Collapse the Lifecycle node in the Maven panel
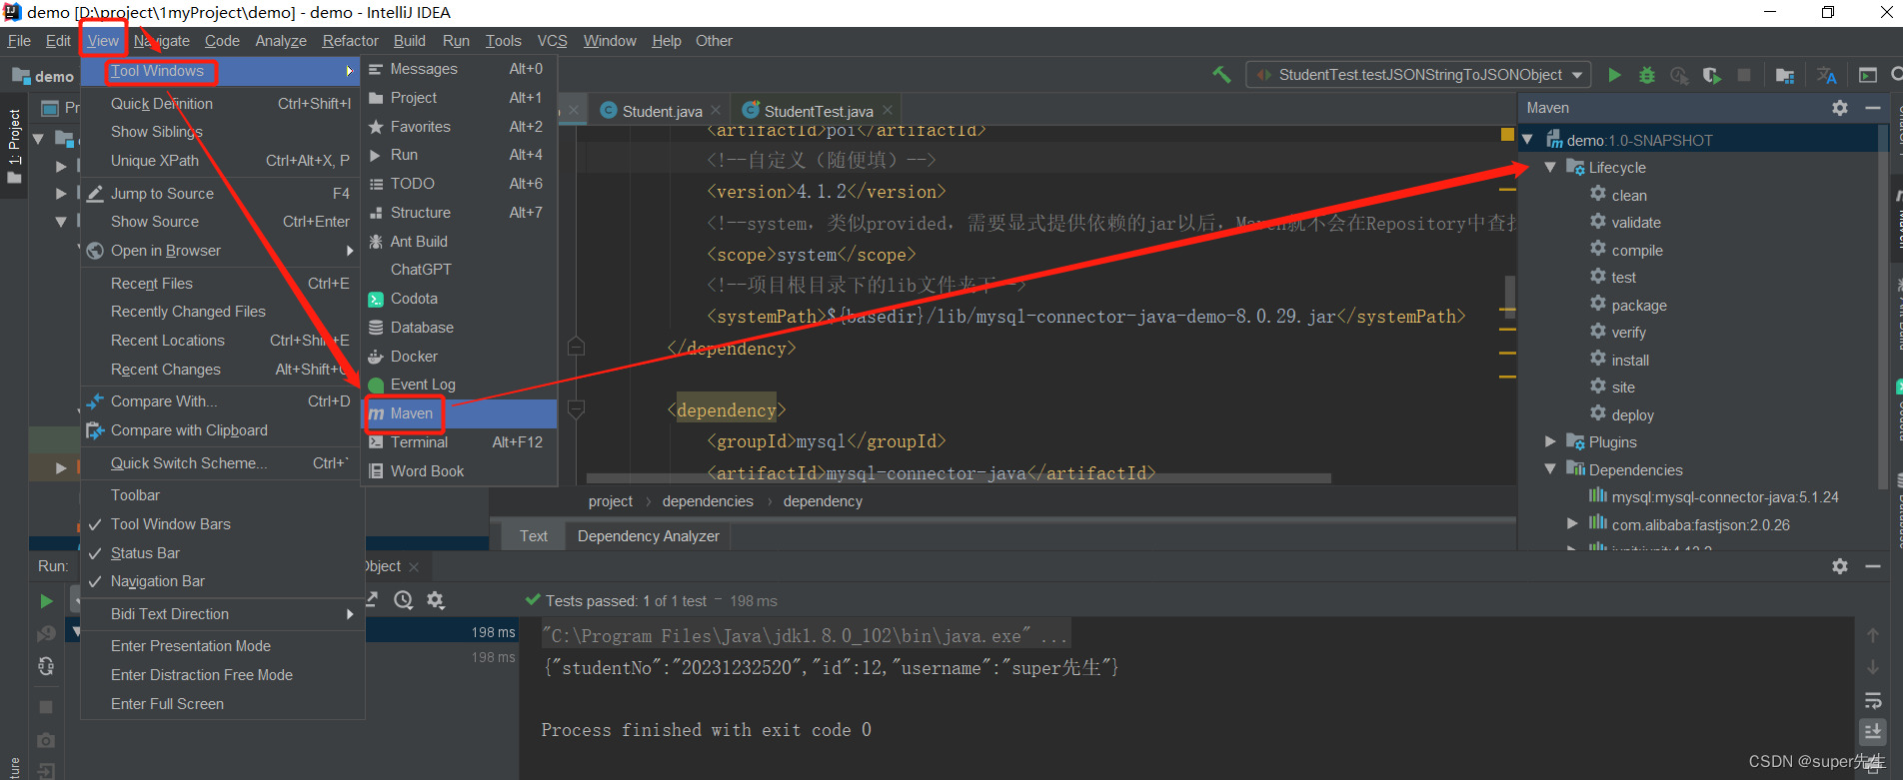The image size is (1903, 780). 1550,168
